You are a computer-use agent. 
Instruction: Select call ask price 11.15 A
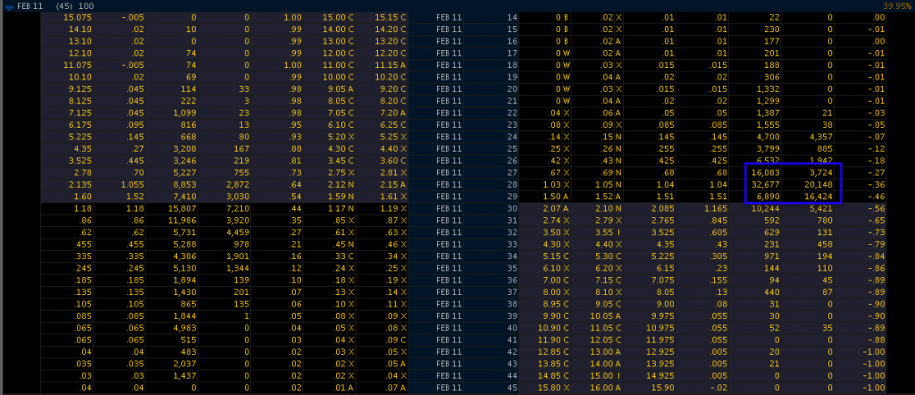point(390,65)
